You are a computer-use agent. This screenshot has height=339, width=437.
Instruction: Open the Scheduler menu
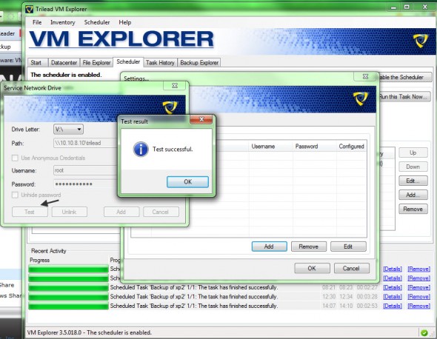[x=97, y=22]
